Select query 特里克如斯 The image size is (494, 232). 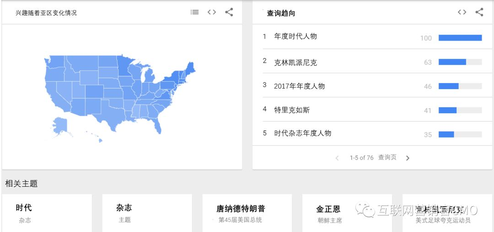(292, 110)
